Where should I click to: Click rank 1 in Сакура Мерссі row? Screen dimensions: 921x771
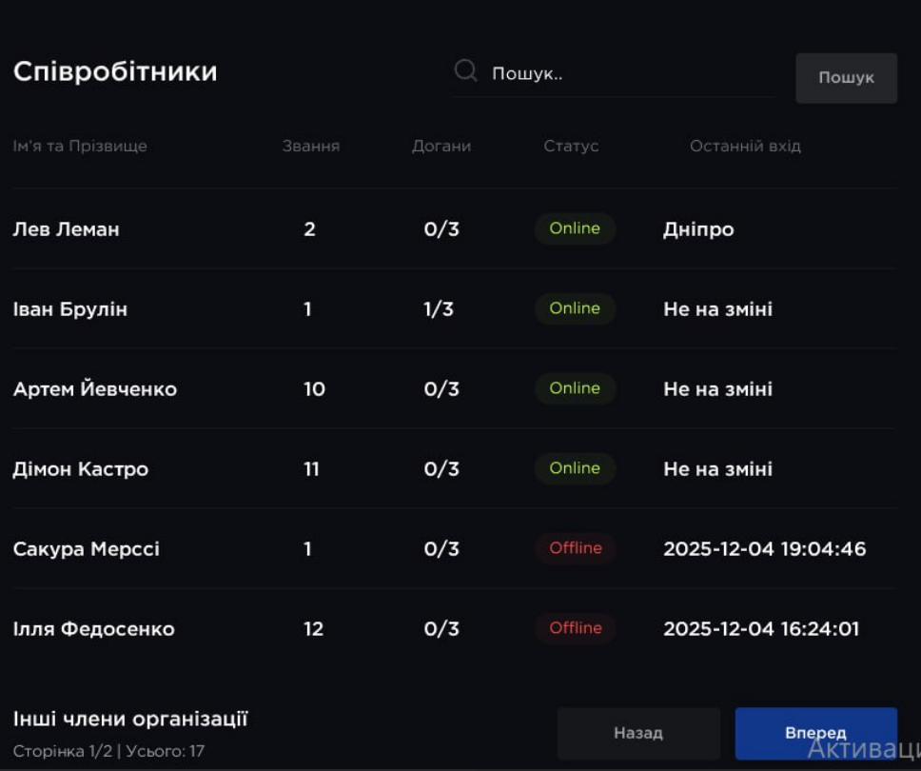tap(307, 549)
